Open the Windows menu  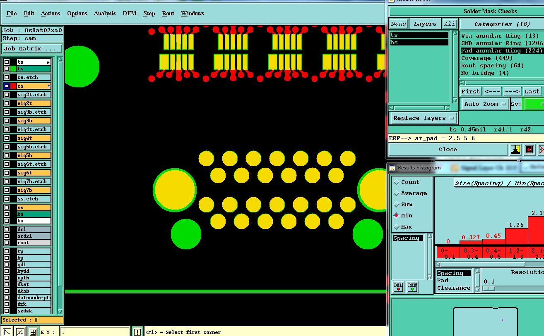[192, 14]
